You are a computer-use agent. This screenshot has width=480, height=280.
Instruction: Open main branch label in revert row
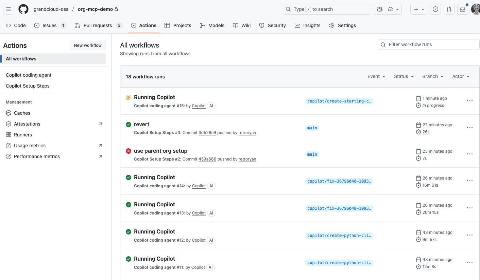pos(312,128)
